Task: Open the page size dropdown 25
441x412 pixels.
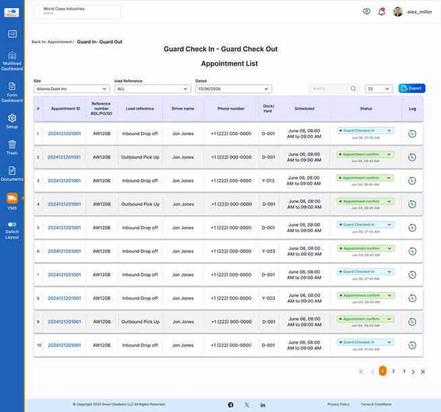Action: point(379,89)
